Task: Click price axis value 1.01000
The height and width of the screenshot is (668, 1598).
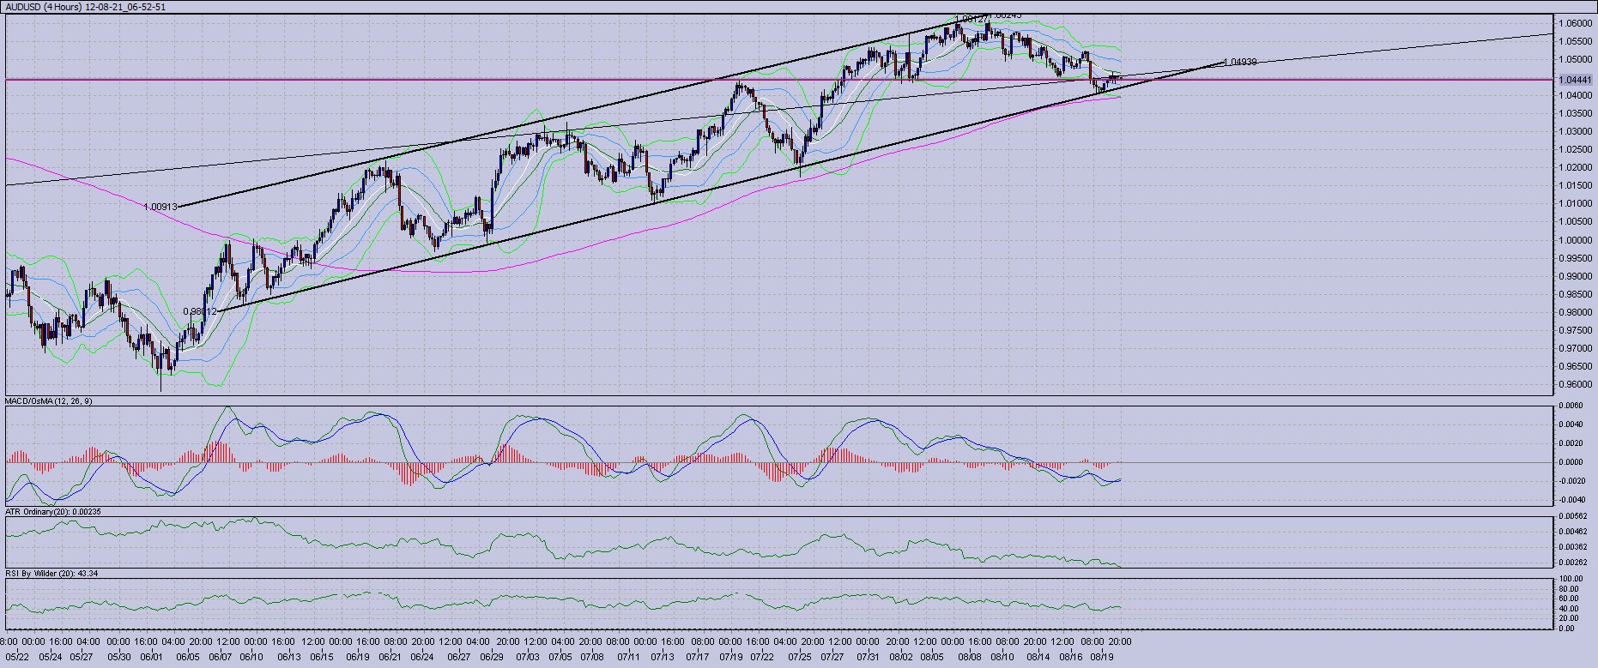Action: point(1577,203)
